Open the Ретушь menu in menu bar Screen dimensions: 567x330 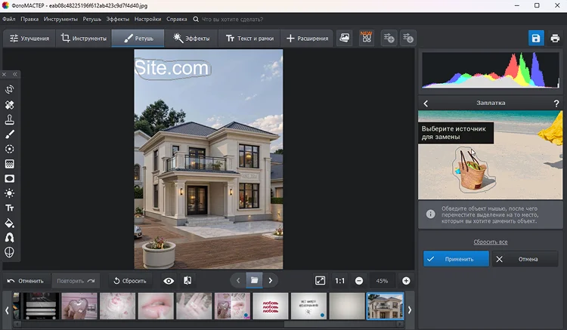pyautogui.click(x=91, y=19)
